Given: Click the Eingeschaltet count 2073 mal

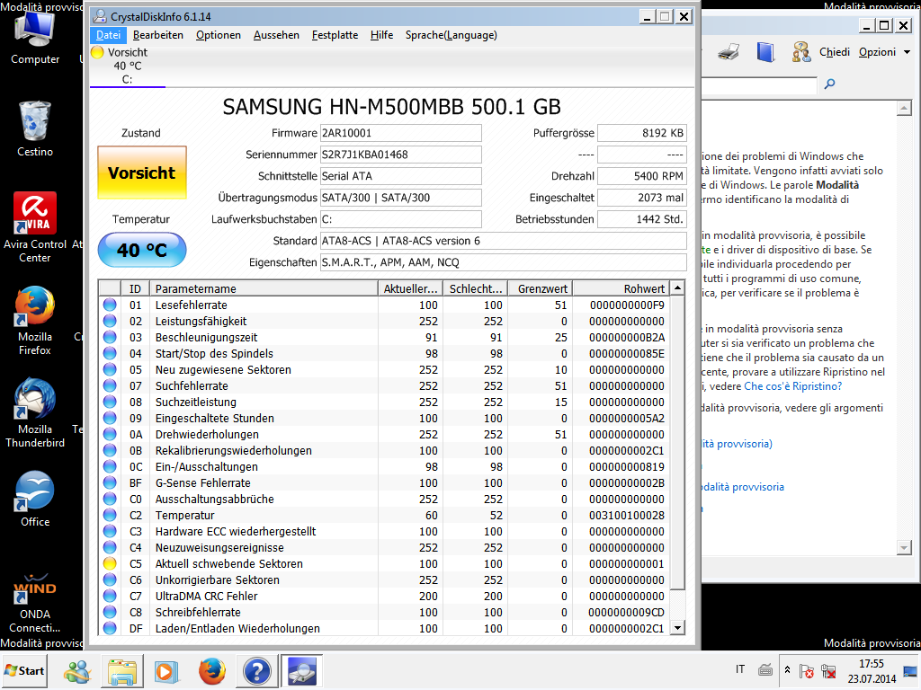Looking at the screenshot, I should [641, 198].
